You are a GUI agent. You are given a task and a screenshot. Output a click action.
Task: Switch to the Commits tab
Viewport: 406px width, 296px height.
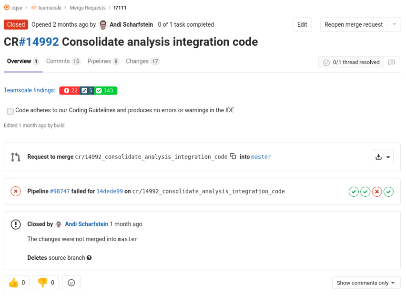(x=59, y=62)
